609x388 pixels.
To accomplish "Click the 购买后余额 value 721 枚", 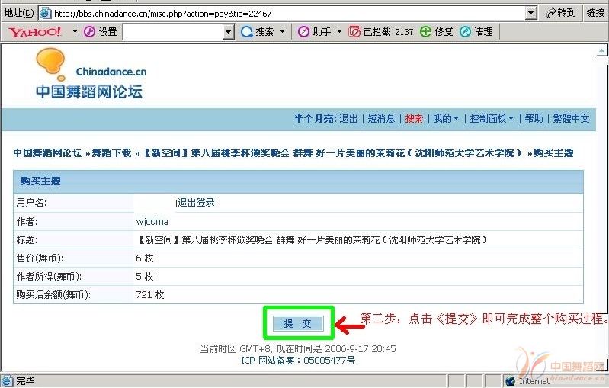I will 150,295.
